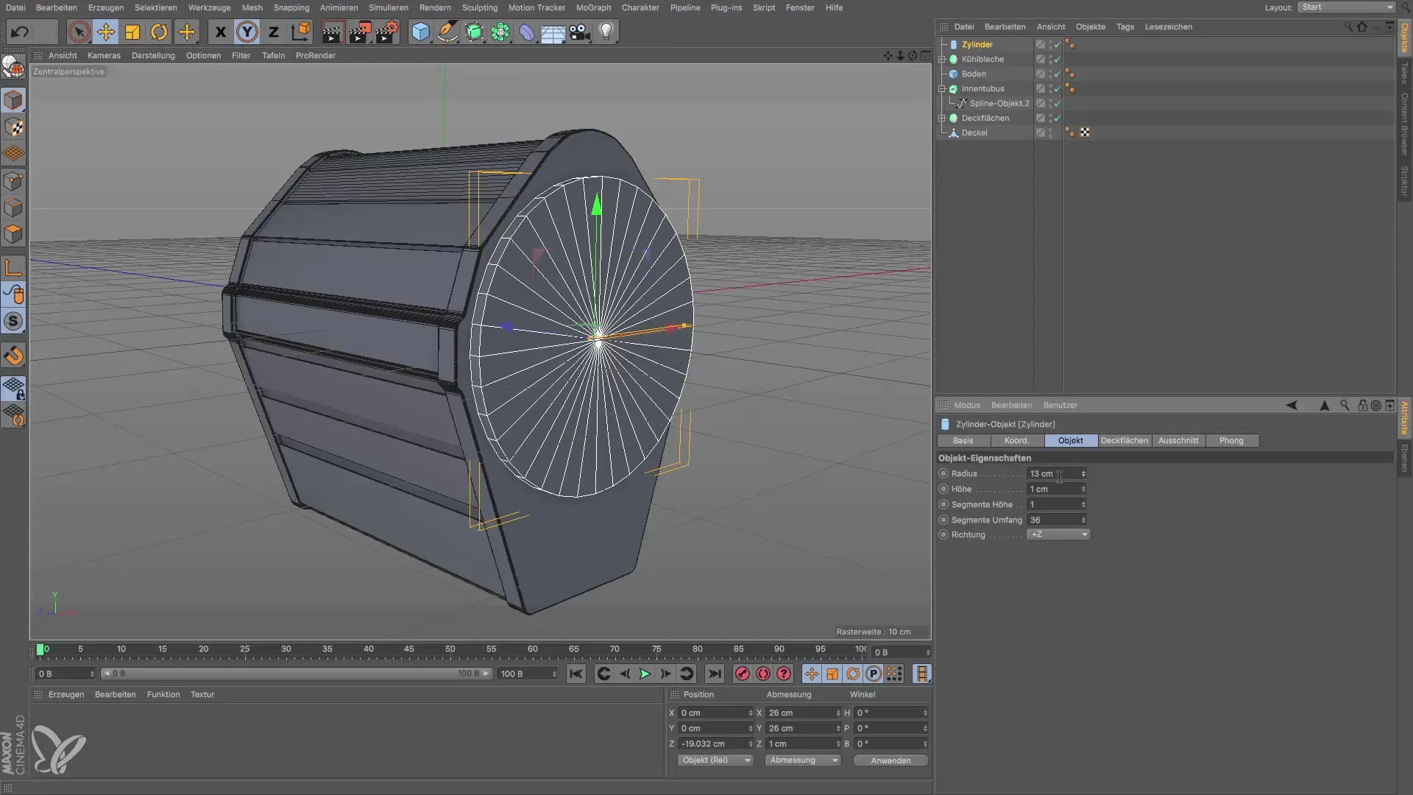
Task: Open the object manager Tags menu
Action: coord(1125,26)
